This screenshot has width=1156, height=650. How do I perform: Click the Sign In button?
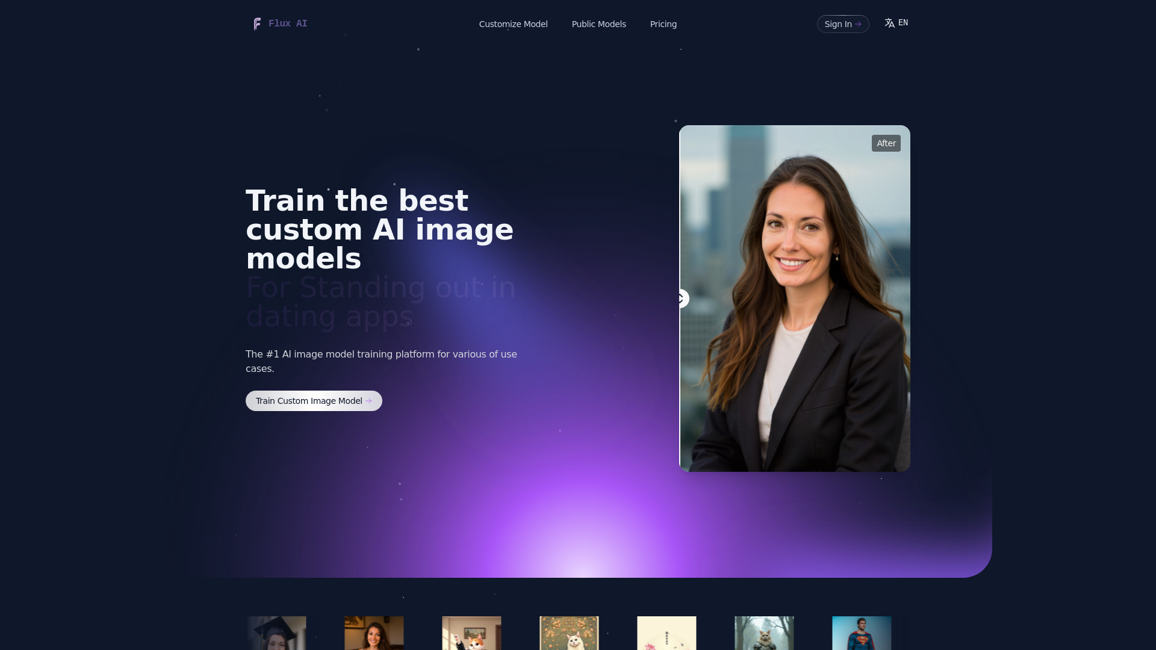point(842,24)
